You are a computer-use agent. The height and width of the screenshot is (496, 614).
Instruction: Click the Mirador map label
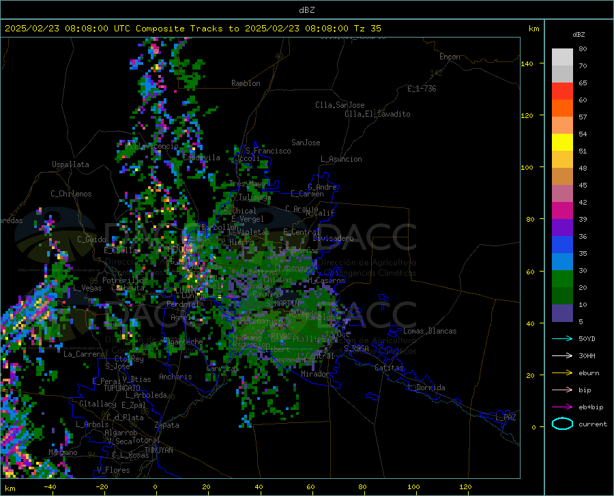[315, 374]
